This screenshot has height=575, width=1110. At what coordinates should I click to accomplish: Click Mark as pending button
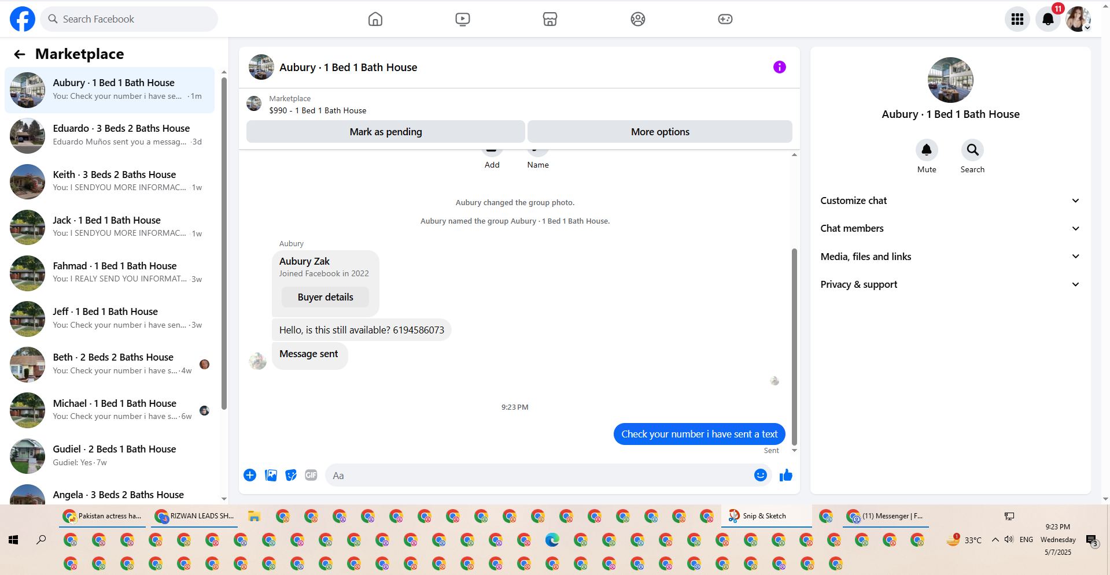click(x=386, y=132)
